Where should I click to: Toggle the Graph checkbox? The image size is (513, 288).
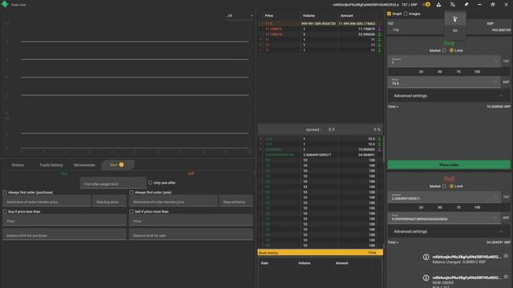(x=389, y=14)
